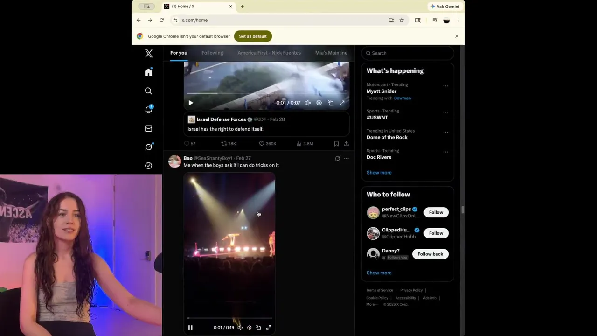This screenshot has height=336, width=597.
Task: Follow perfect_clips
Action: click(436, 212)
